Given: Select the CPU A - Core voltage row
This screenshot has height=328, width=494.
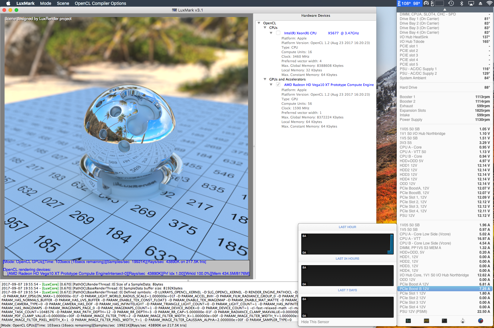Looking at the screenshot, I should tap(445, 147).
